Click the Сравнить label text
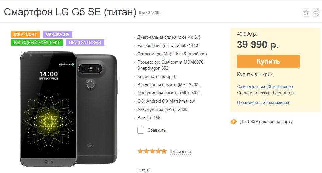 click(x=157, y=130)
